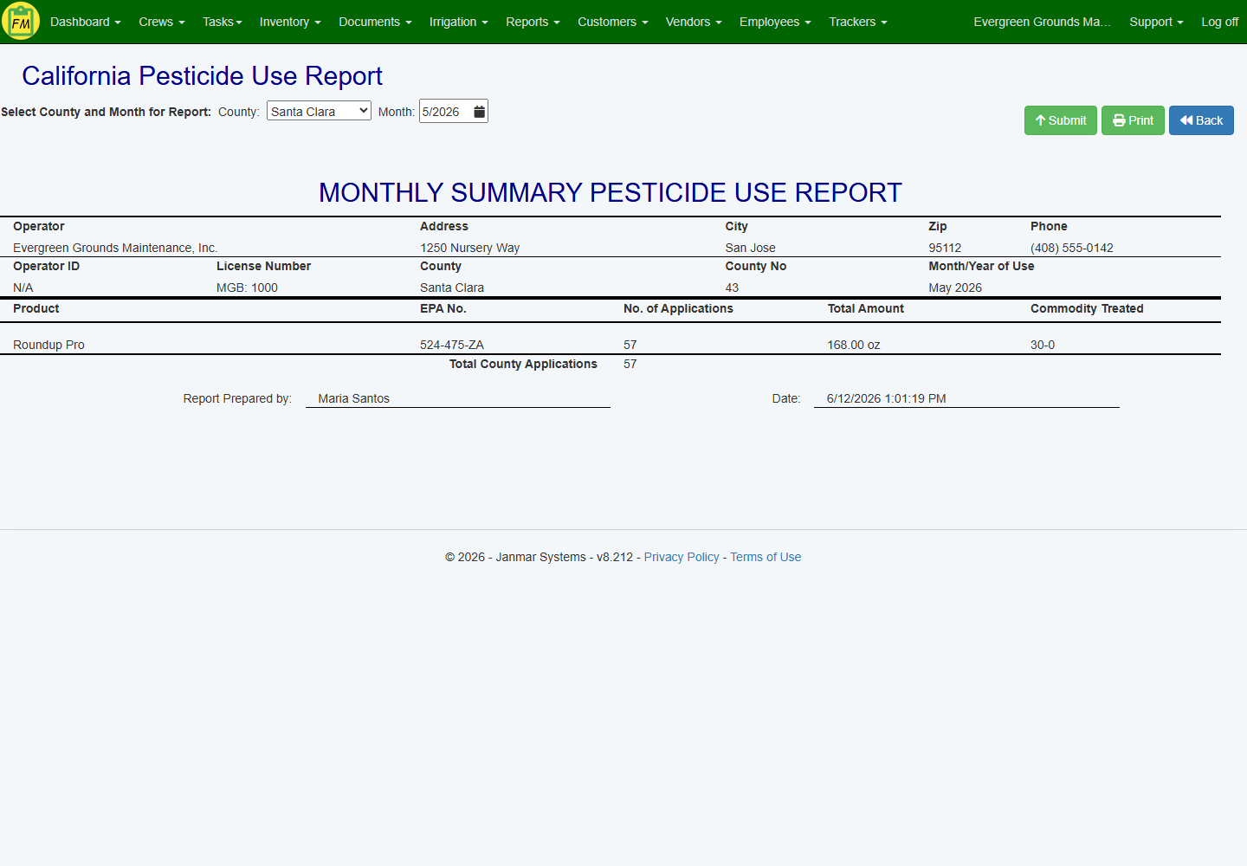This screenshot has height=866, width=1247.
Task: Click the total amount 168.00 oz
Action: click(x=853, y=345)
